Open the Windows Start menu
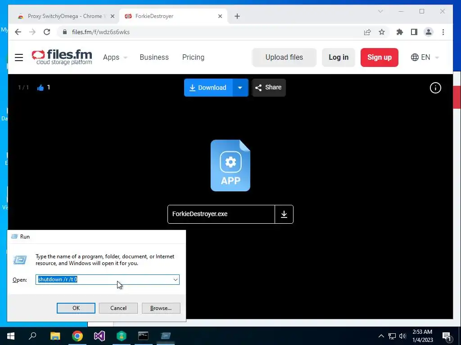 click(11, 336)
